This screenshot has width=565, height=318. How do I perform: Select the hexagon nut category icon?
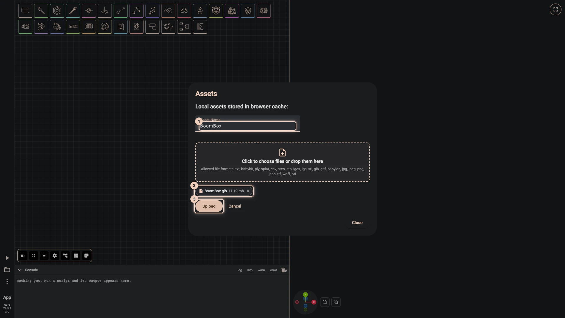click(57, 11)
